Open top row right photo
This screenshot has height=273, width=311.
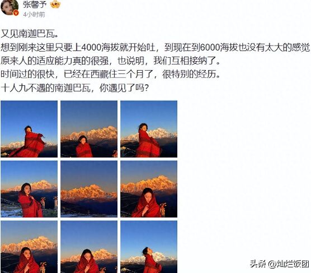[149, 129]
